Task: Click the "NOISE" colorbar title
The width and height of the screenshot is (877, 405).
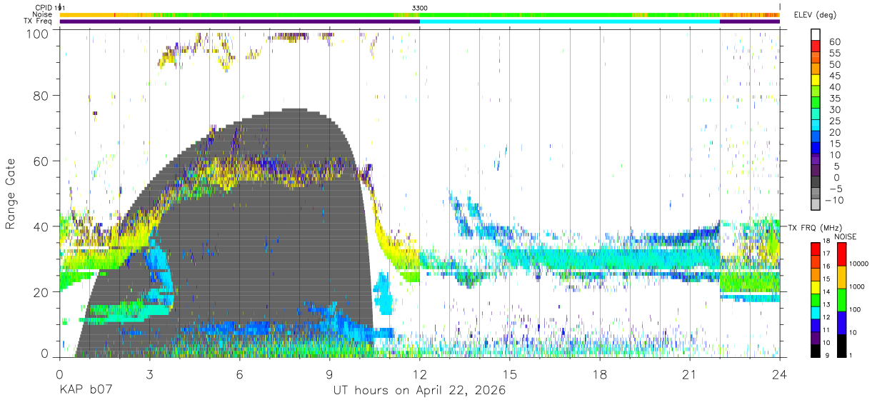Action: click(x=845, y=236)
